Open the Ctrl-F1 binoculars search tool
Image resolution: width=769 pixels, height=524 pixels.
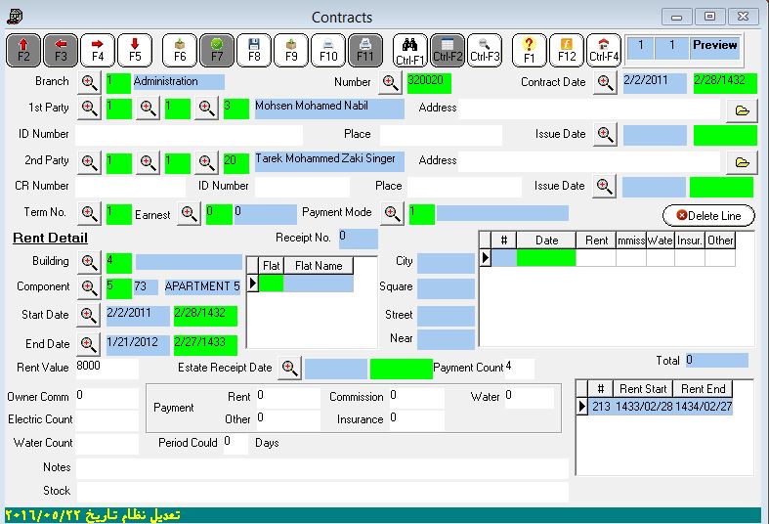tap(410, 50)
